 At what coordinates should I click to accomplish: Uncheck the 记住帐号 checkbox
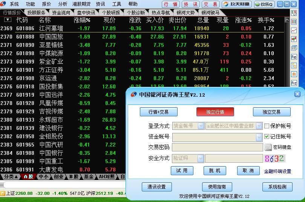(x=267, y=137)
